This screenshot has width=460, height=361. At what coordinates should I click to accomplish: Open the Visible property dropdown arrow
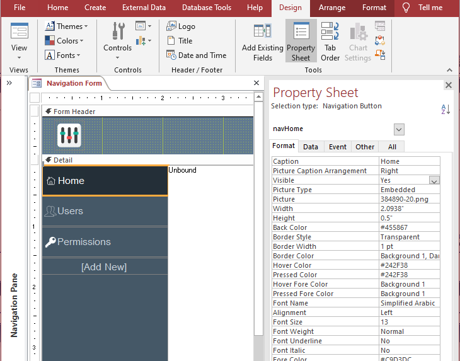[x=434, y=181]
